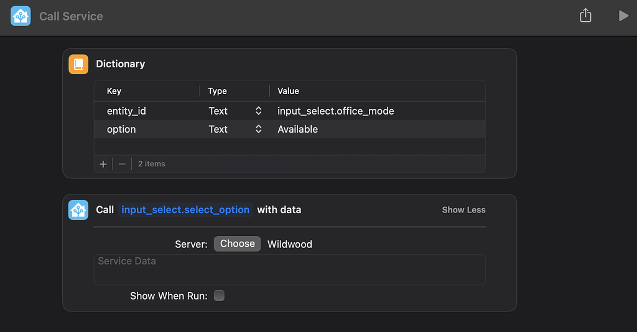Click the Home Assistant icon beside Call
The image size is (637, 332).
pos(78,210)
